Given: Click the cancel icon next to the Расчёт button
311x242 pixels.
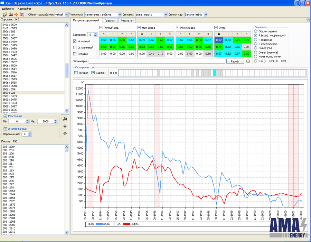Looking at the screenshot, I should click(248, 61).
